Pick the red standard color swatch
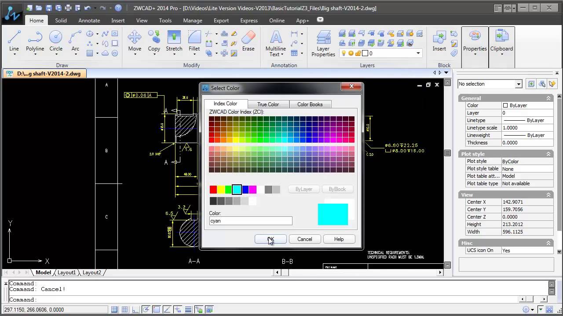This screenshot has width=563, height=316. (213, 190)
